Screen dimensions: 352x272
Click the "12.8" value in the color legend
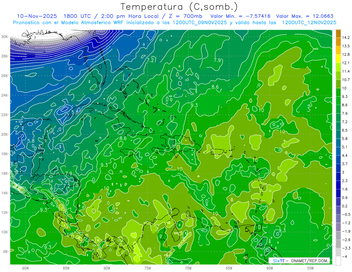pyautogui.click(x=346, y=54)
